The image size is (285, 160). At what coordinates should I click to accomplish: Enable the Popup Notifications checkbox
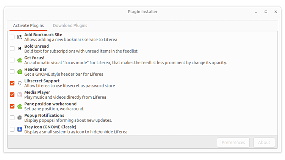point(12,118)
